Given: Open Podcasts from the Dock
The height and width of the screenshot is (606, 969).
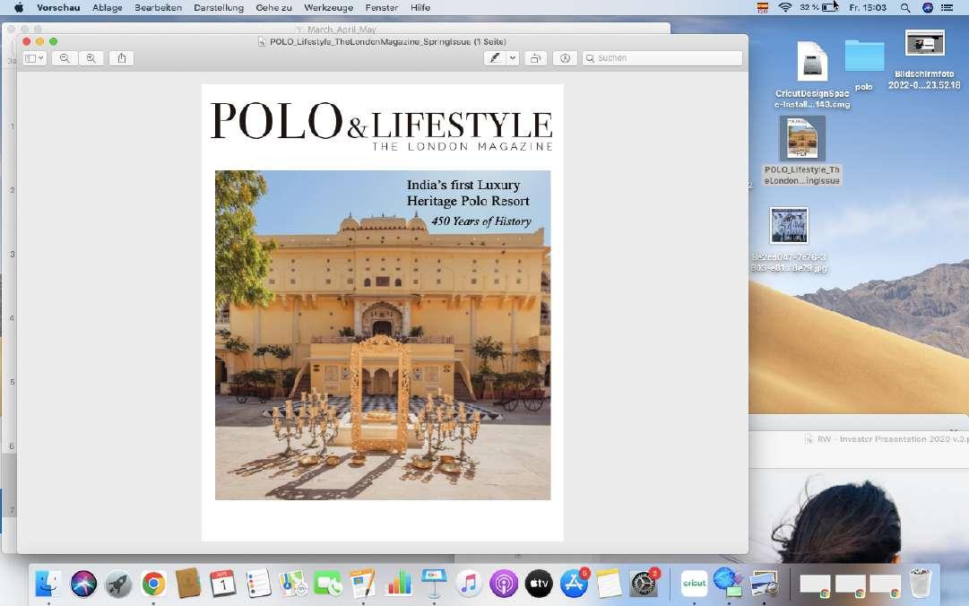Looking at the screenshot, I should [504, 583].
